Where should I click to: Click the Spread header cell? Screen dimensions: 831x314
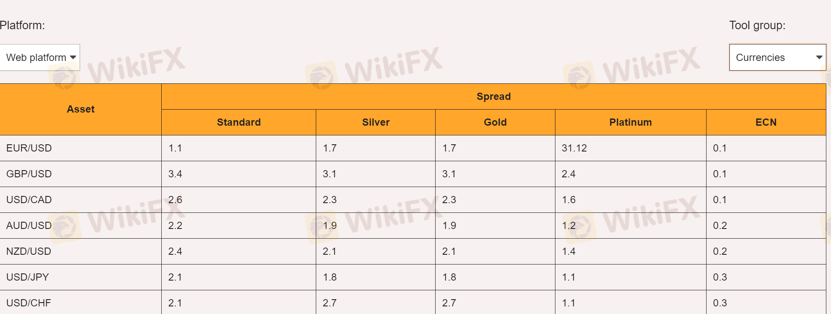tap(493, 96)
